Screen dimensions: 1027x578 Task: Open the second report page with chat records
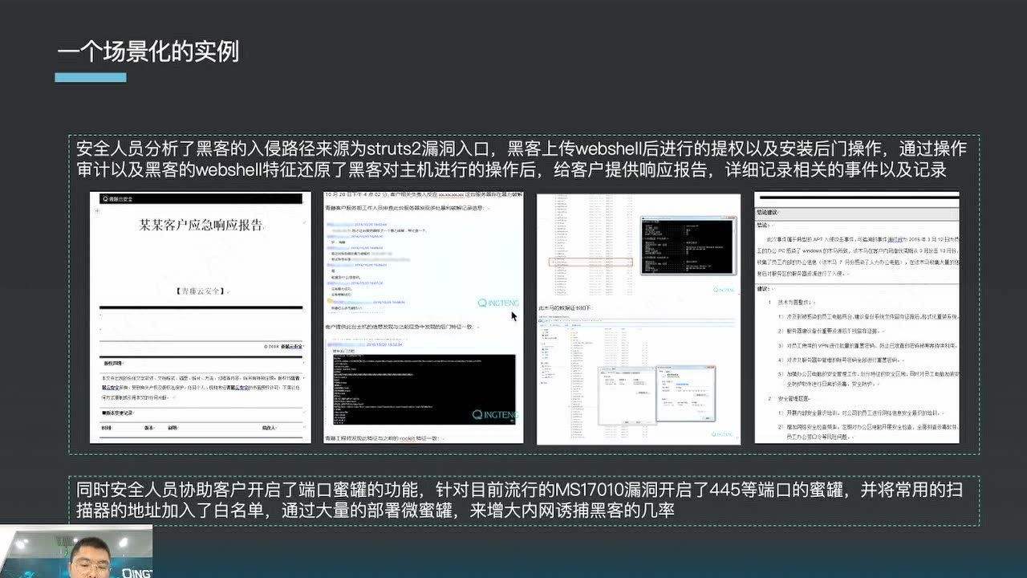423,317
